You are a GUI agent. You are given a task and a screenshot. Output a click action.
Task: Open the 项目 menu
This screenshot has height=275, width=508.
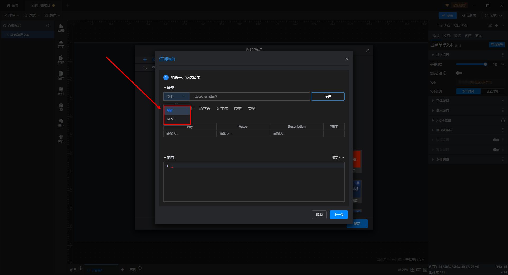[12, 15]
